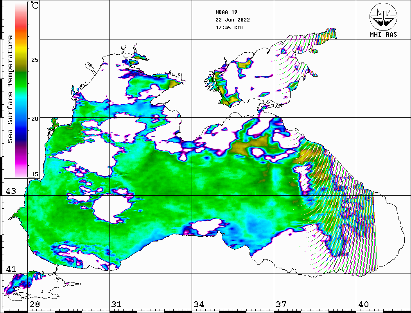Viewport: 411px width, 313px height.
Task: Click longitude label '40'
Action: point(363,304)
